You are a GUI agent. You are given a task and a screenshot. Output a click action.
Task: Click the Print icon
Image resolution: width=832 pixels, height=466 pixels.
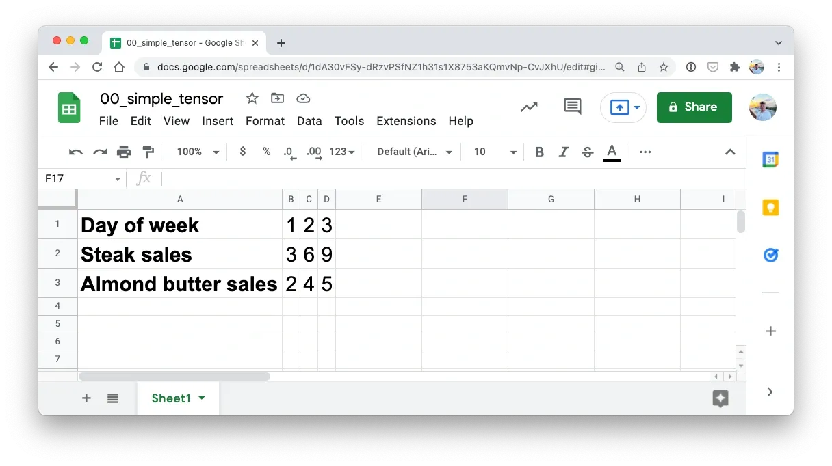click(124, 152)
